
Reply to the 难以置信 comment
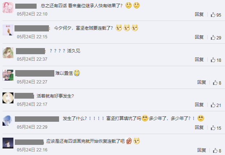point(201,82)
